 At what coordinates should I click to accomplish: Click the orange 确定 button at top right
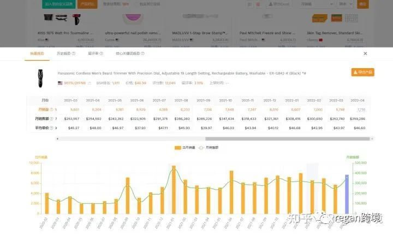[x=362, y=4]
